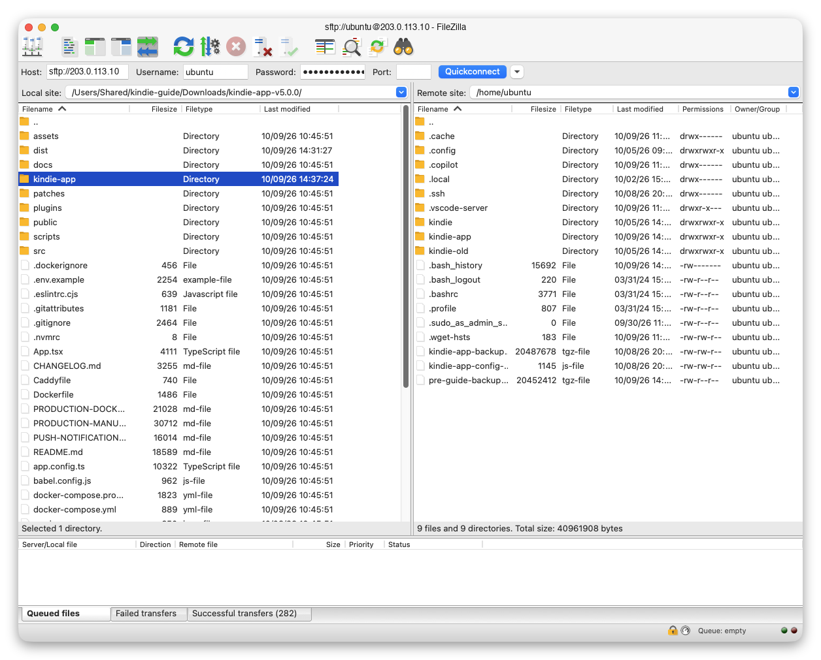Click the speed limits icon in status bar
Image resolution: width=821 pixels, height=660 pixels.
685,631
